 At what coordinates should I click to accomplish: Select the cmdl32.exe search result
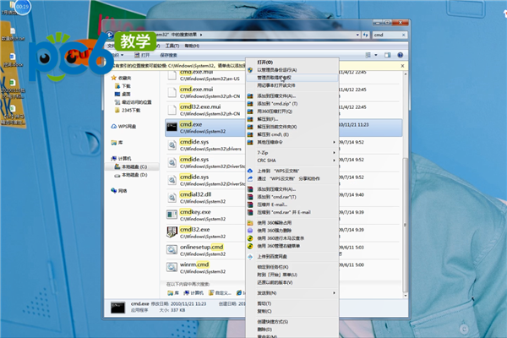[x=205, y=232]
